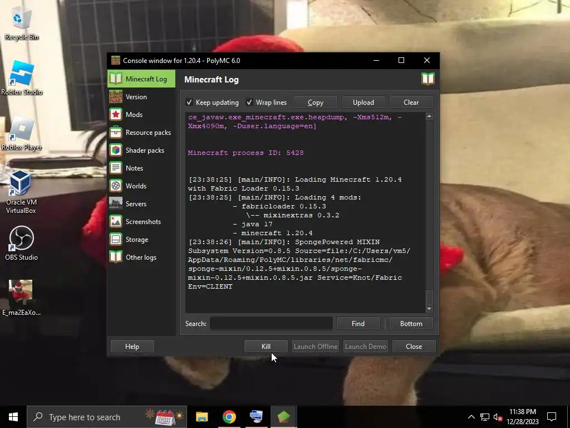Copy the log text
Viewport: 570px width, 428px height.
point(316,103)
